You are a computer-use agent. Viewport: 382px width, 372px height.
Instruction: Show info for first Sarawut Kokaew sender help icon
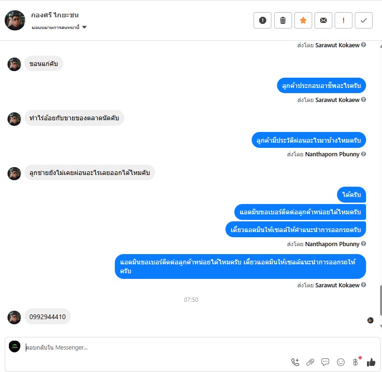pos(363,45)
